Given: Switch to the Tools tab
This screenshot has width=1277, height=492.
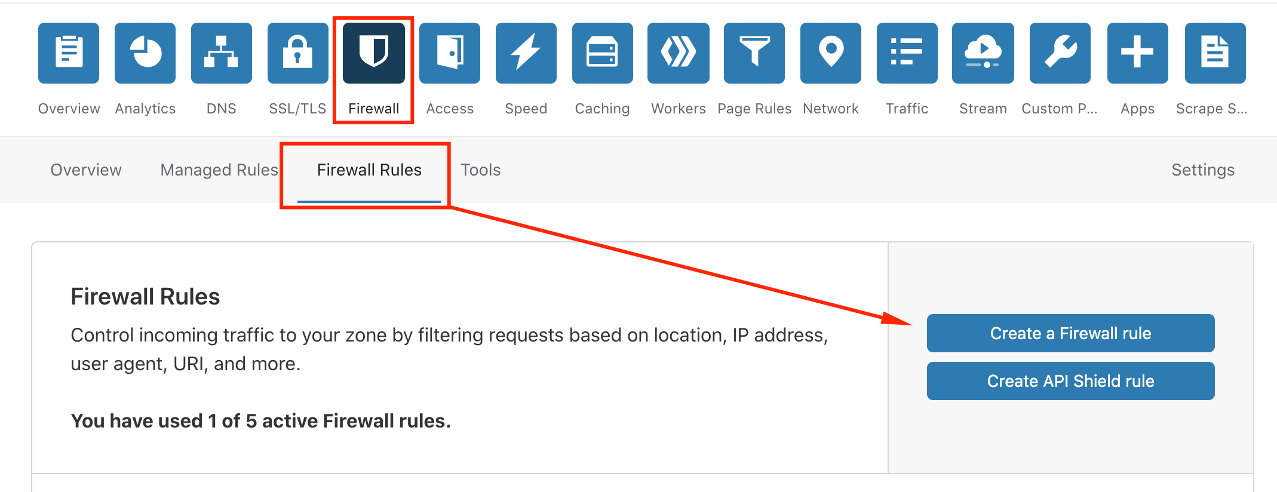Looking at the screenshot, I should [x=480, y=170].
